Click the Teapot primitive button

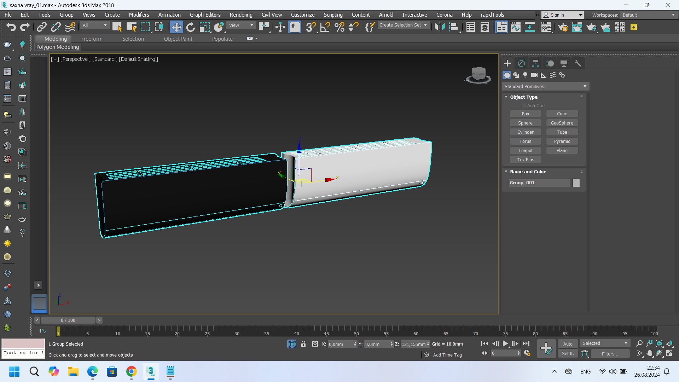pyautogui.click(x=525, y=150)
